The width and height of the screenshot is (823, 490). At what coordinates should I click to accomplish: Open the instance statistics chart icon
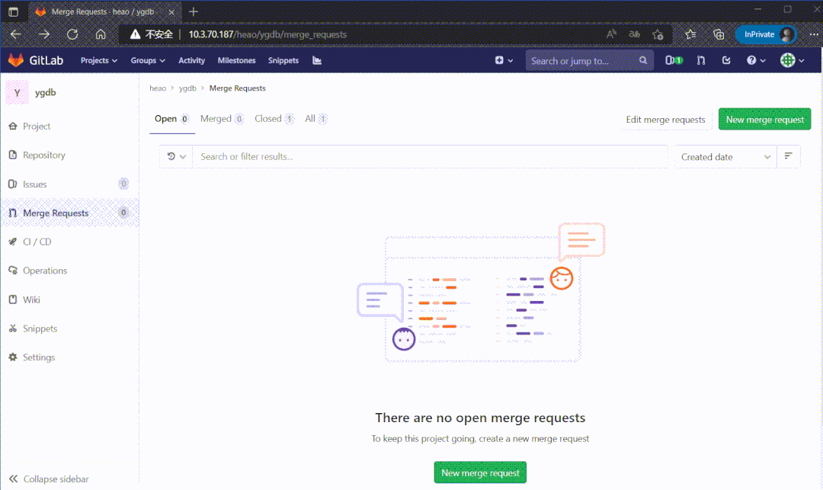tap(317, 60)
